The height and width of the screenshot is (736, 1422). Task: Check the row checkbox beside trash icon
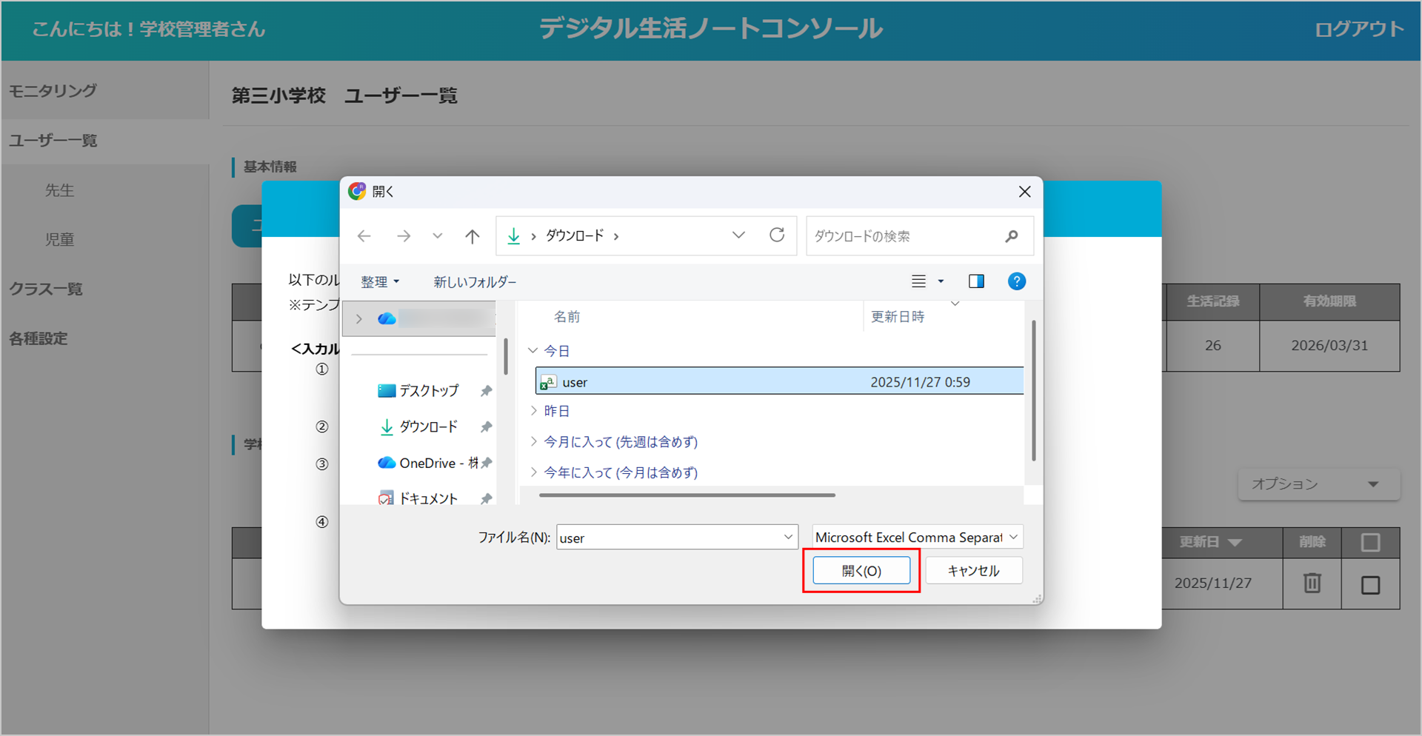pyautogui.click(x=1370, y=585)
